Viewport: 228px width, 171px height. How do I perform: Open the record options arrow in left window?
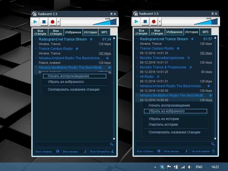click(x=58, y=22)
